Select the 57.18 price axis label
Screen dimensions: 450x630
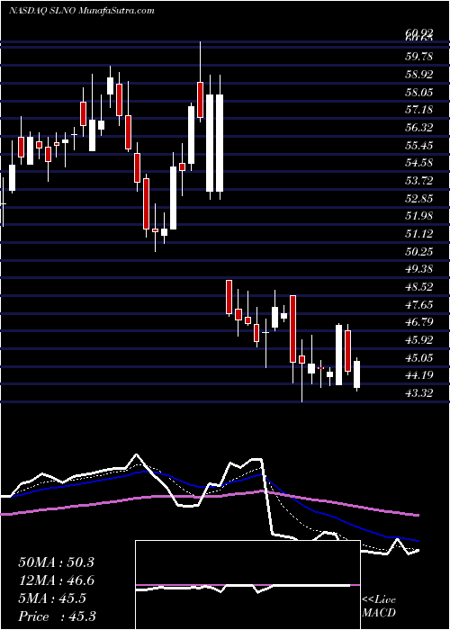(x=419, y=110)
